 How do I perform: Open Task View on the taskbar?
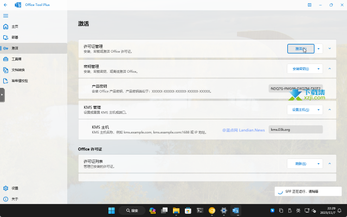click(164, 210)
